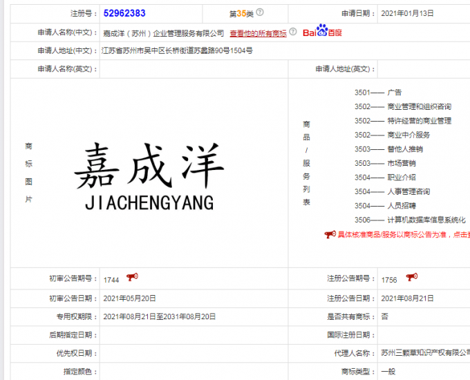Viewport: 470px width, 380px height.
Task: Select service item 职业介绍
Action: [402, 178]
